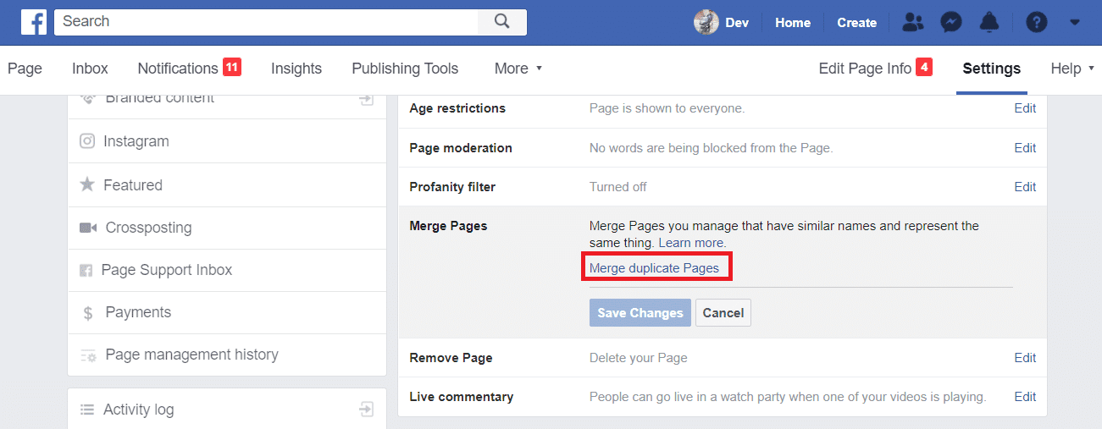
Task: Click the Quick Help question mark icon
Action: [x=1036, y=23]
